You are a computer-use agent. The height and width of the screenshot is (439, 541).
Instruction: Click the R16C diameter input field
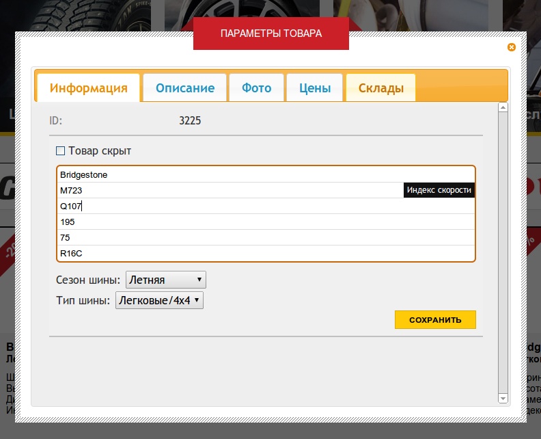tap(266, 254)
